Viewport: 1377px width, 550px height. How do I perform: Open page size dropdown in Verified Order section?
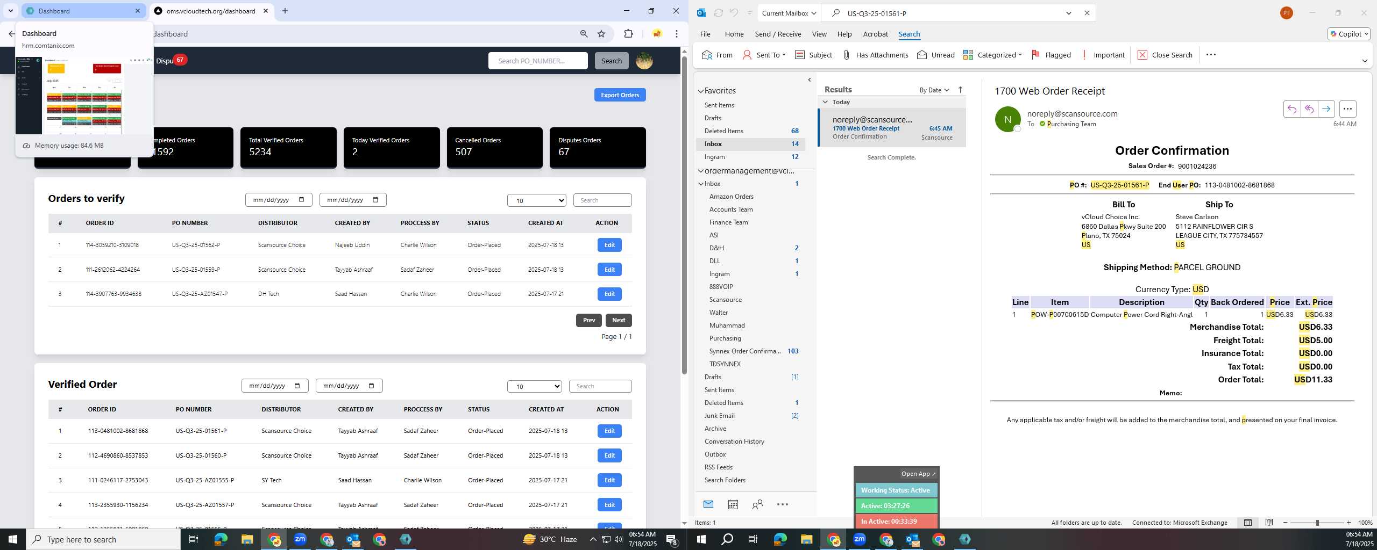pos(535,386)
